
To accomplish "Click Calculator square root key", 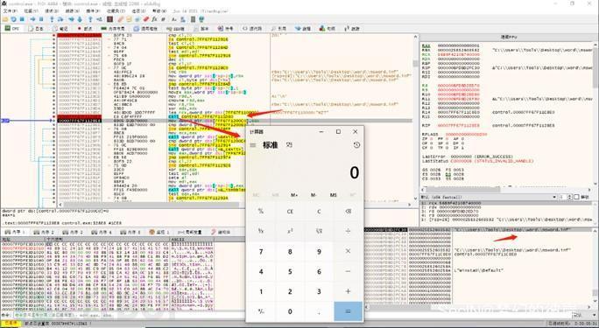I will click(x=319, y=231).
